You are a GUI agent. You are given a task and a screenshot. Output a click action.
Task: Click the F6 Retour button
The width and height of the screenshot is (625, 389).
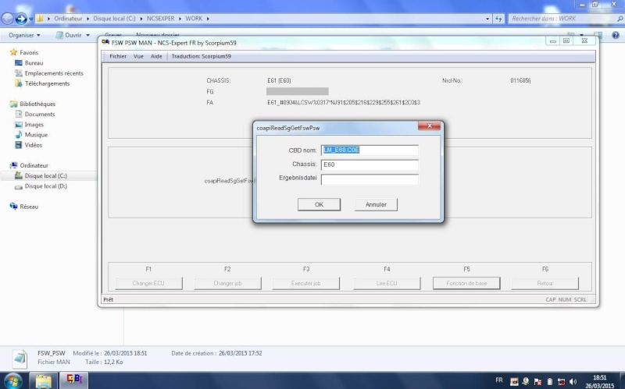coord(545,283)
